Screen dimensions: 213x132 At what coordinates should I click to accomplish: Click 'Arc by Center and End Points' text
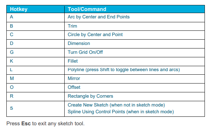(x=99, y=17)
